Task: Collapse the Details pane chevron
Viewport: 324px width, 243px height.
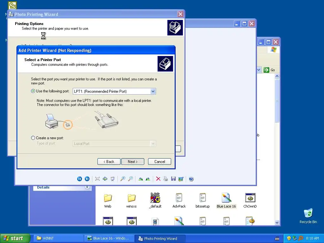Action: pyautogui.click(x=87, y=187)
